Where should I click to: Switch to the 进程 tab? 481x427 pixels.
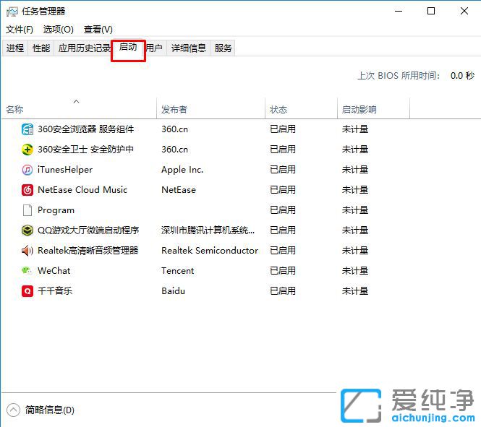[15, 48]
